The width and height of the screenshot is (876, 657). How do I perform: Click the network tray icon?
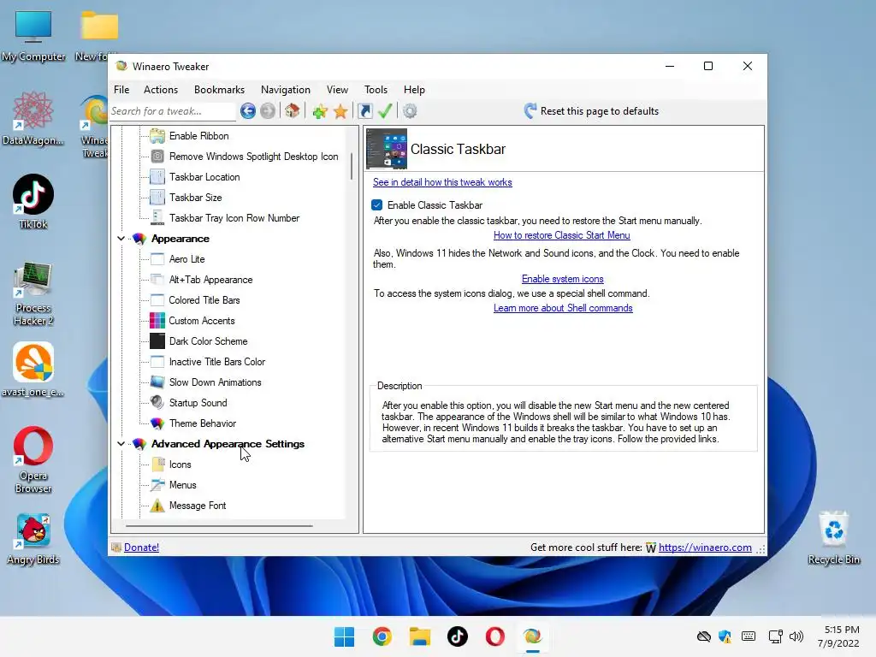tap(775, 636)
